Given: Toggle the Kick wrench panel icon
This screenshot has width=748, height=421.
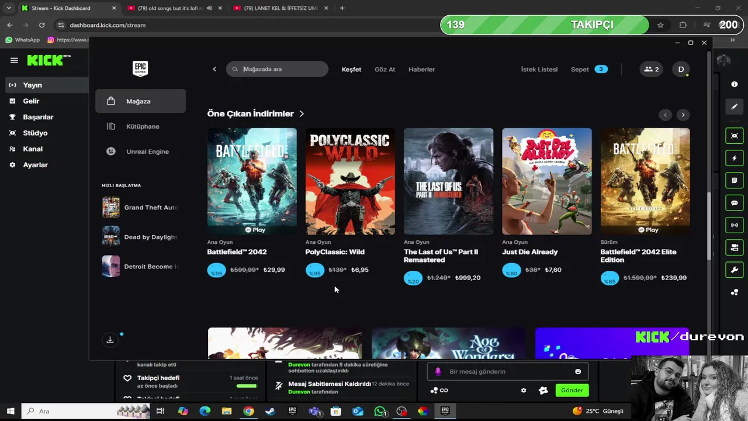Looking at the screenshot, I should [x=735, y=270].
